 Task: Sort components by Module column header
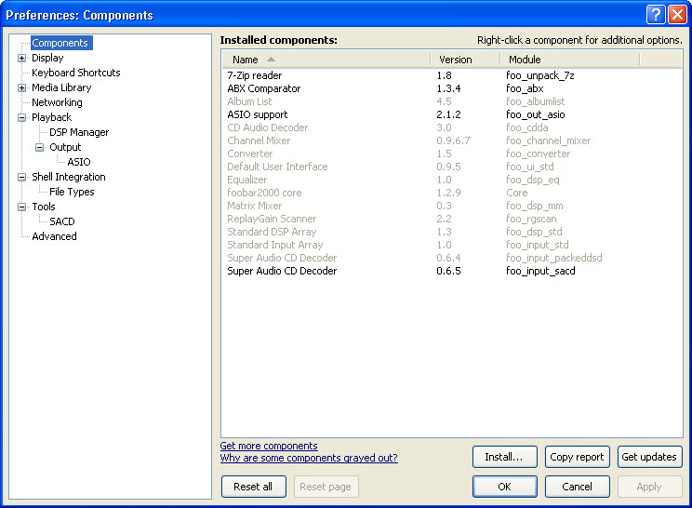coord(570,60)
